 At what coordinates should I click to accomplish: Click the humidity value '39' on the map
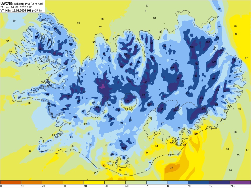point(120,170)
